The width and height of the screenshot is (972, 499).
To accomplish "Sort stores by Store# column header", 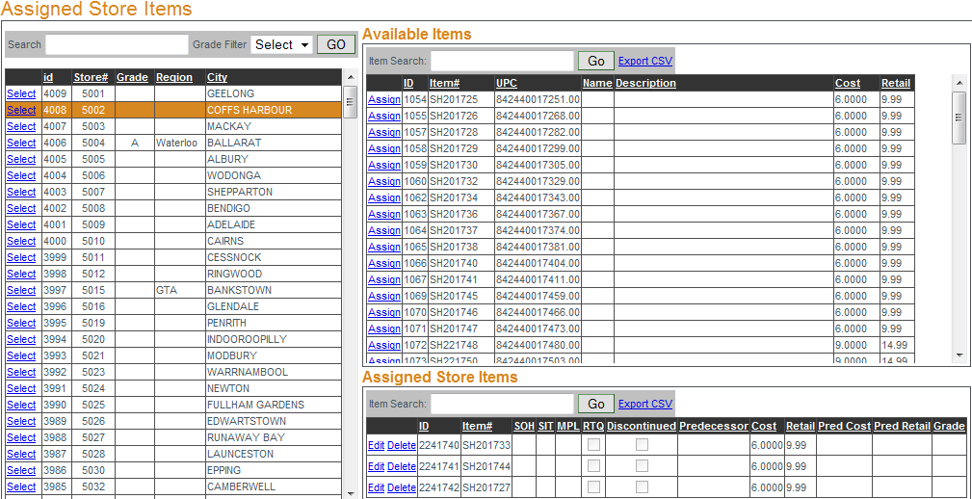I will click(90, 77).
